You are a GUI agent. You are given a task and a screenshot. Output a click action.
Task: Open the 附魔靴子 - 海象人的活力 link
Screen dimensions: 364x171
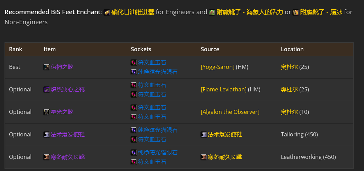(250, 12)
